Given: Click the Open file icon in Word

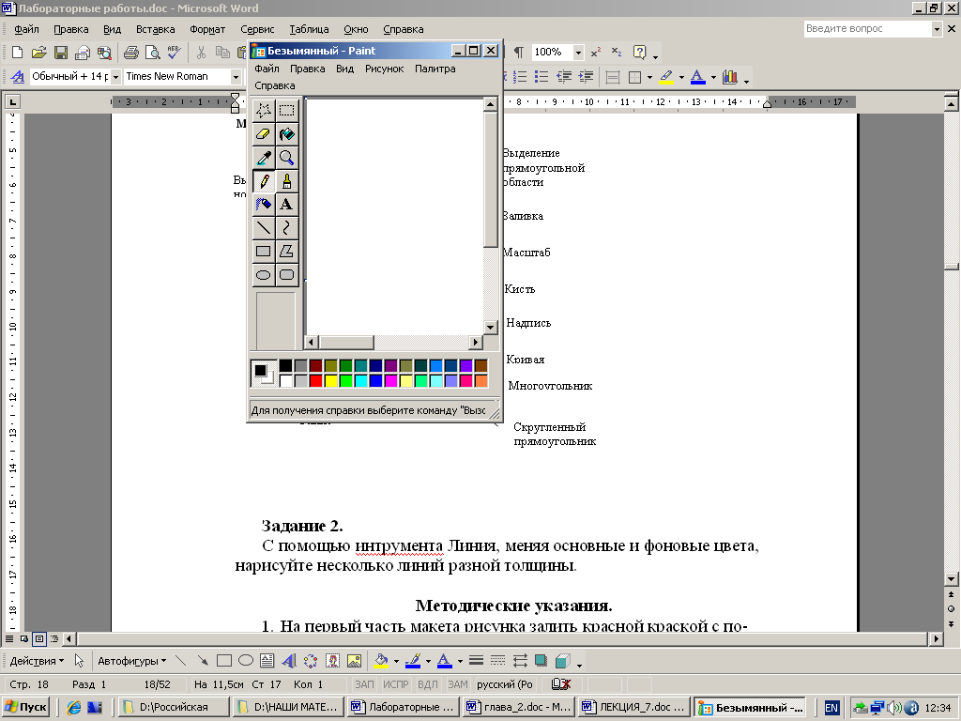Looking at the screenshot, I should point(38,53).
